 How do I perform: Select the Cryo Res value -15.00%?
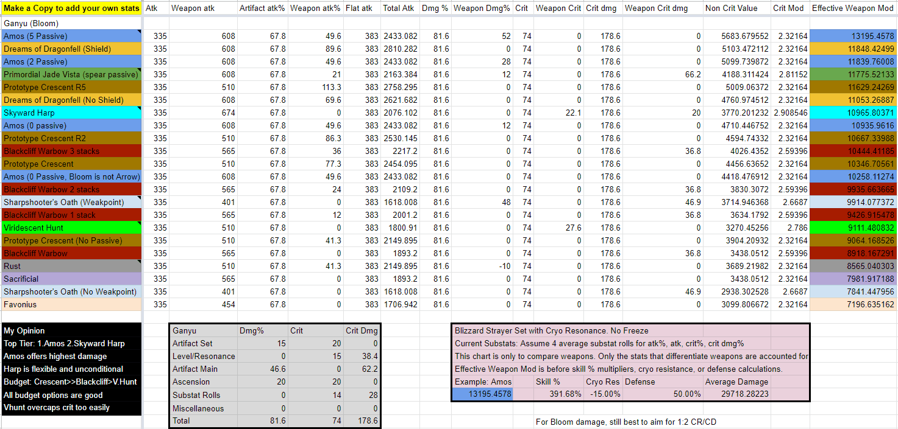coord(604,394)
